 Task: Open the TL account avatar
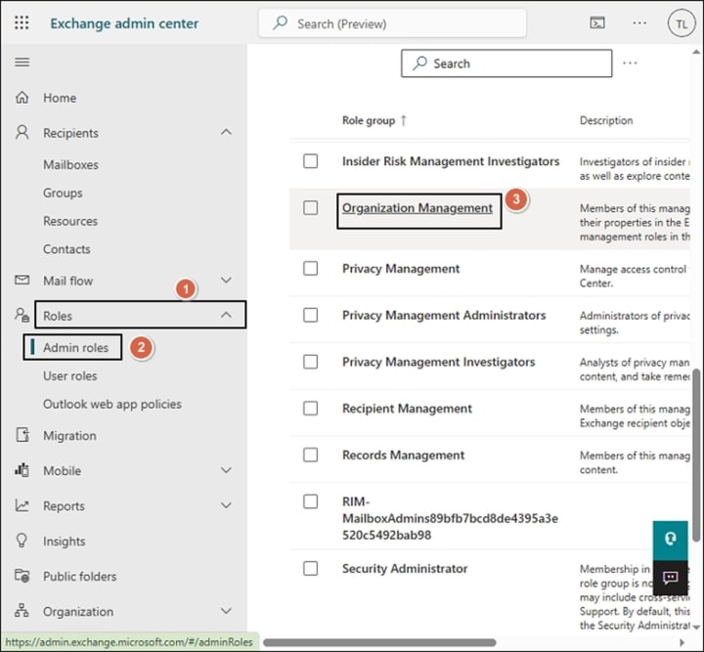682,23
